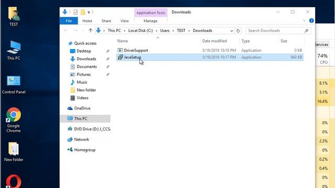The height and width of the screenshot is (188, 335).
Task: Open the Manage tab under Application Tools
Action: coord(150,21)
